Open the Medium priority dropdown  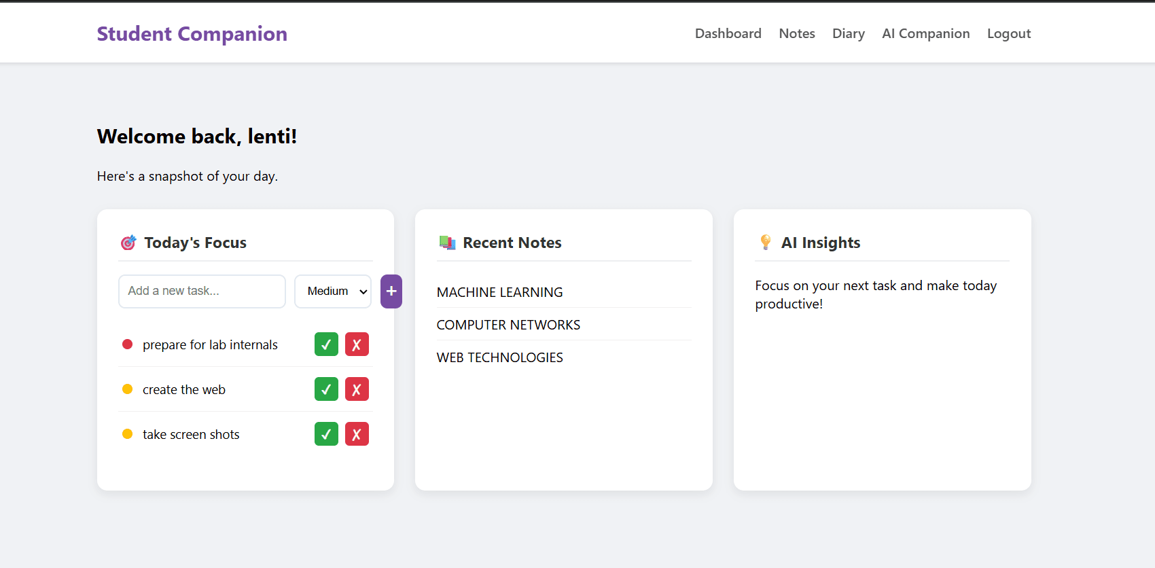tap(333, 291)
